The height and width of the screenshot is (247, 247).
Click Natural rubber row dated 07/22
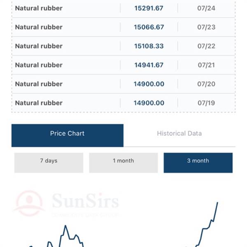click(123, 46)
